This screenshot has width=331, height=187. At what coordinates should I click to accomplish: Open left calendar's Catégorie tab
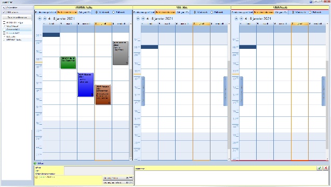pos(84,12)
